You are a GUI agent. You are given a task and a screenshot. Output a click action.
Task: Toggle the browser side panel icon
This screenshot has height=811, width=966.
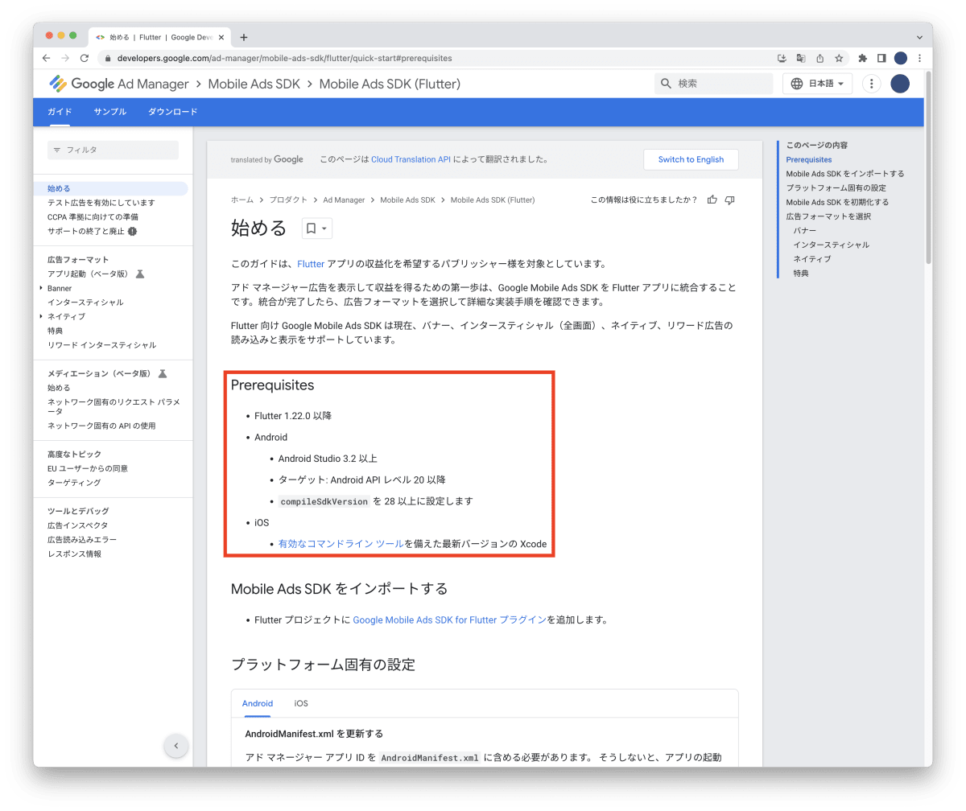point(881,58)
